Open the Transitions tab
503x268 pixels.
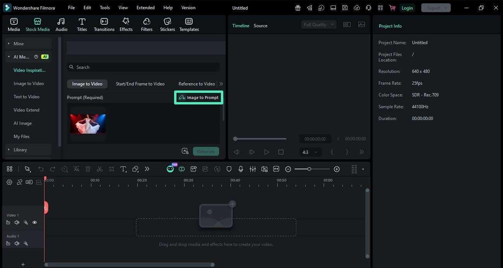click(x=104, y=25)
